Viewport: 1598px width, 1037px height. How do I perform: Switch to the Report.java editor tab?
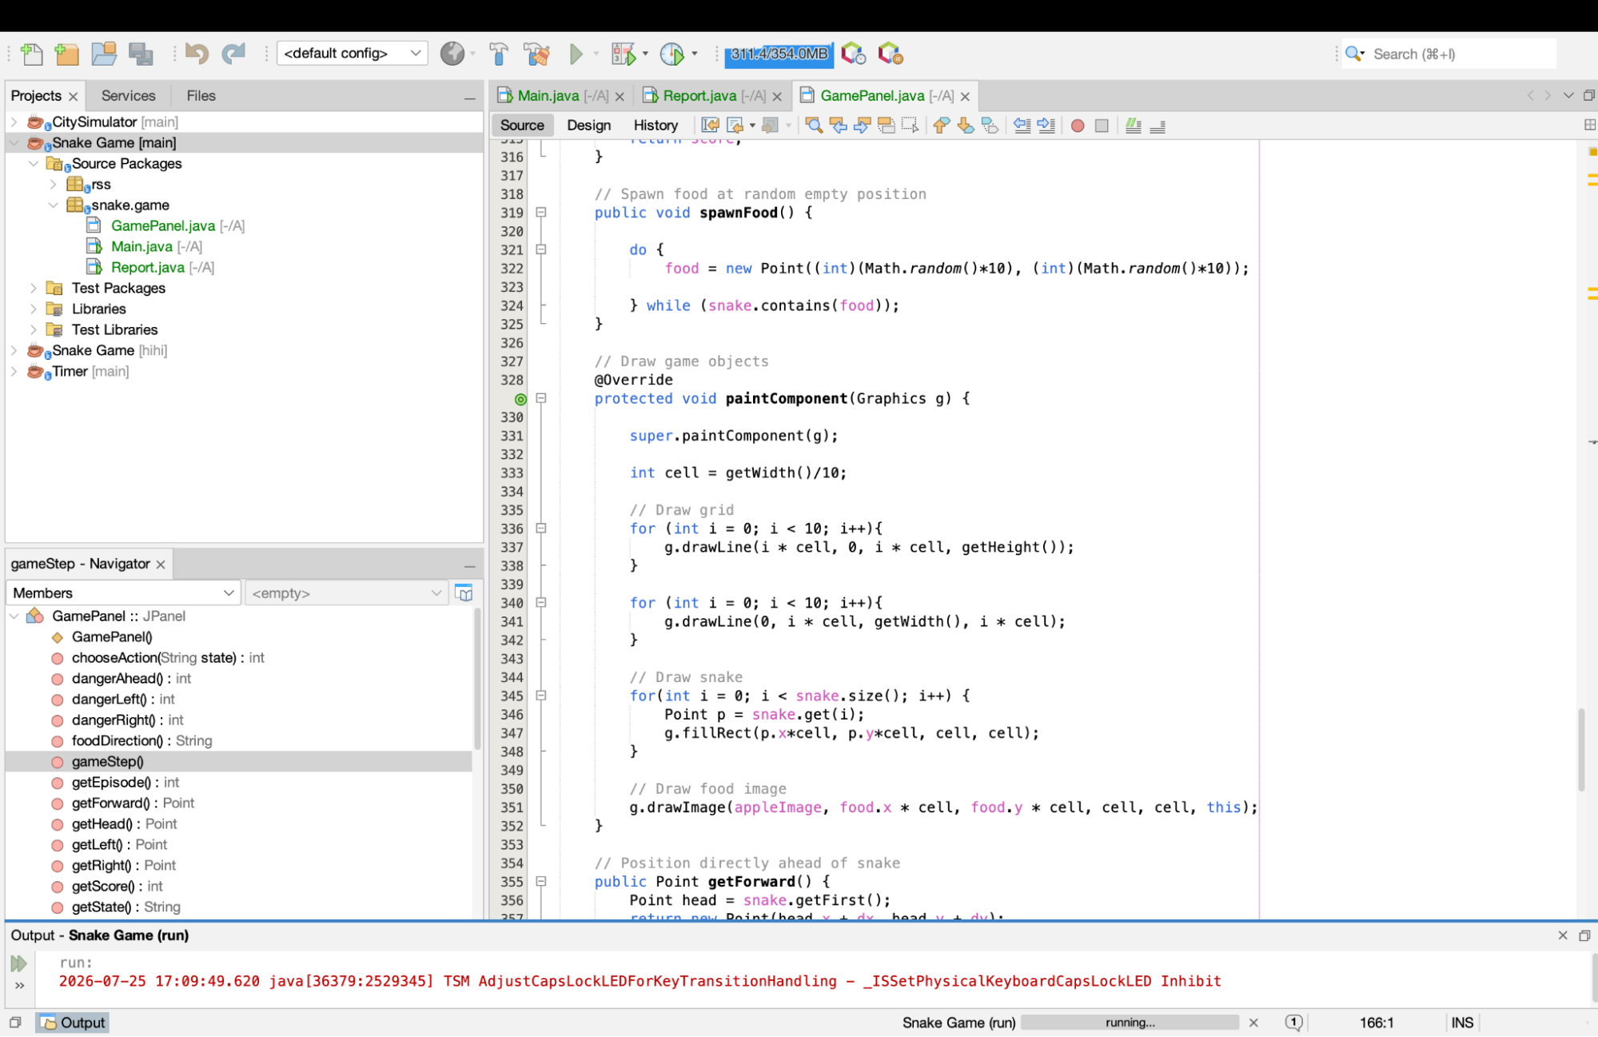(699, 95)
